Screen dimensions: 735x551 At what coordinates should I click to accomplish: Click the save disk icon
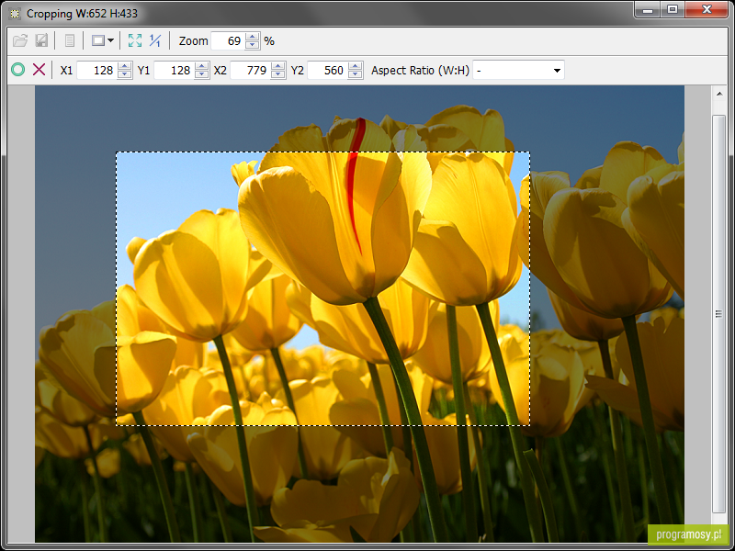tap(41, 40)
